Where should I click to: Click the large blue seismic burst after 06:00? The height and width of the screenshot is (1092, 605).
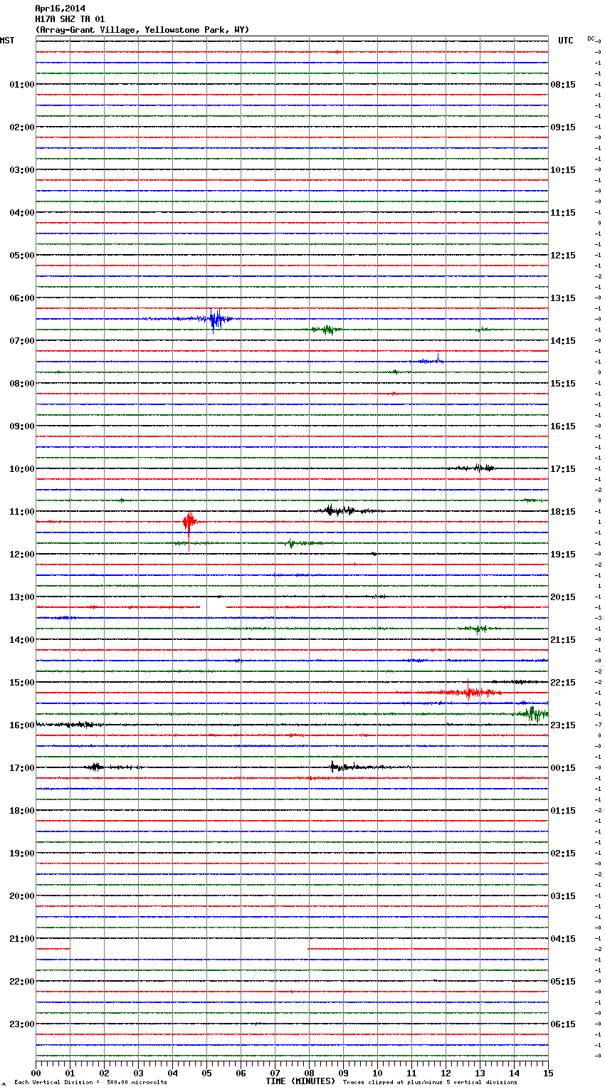click(x=216, y=320)
